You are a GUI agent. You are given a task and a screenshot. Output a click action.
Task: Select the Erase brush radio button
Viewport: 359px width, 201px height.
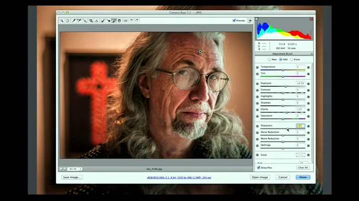(292, 59)
